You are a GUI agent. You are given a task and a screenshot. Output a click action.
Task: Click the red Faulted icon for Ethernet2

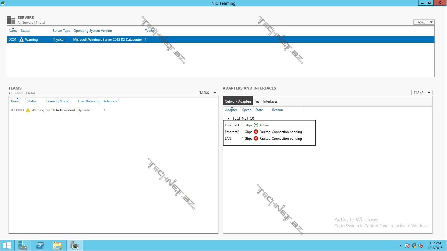256,132
